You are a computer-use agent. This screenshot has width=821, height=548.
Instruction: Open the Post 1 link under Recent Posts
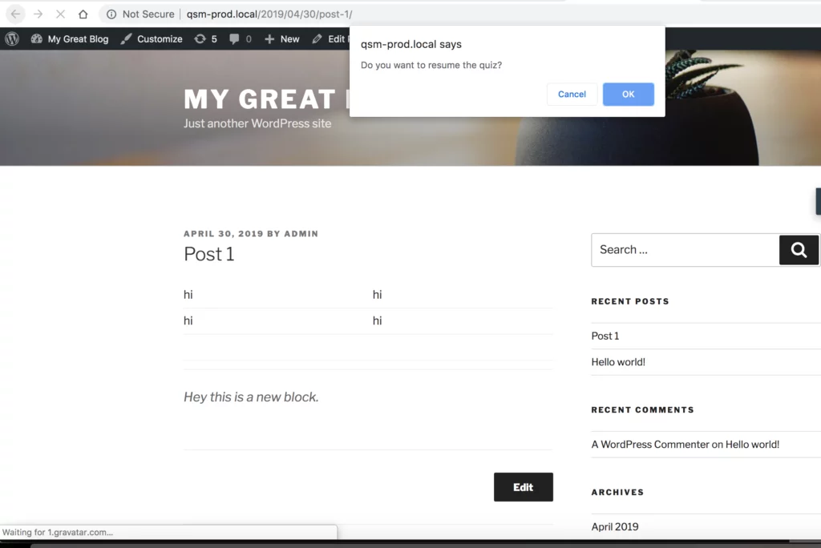tap(605, 336)
